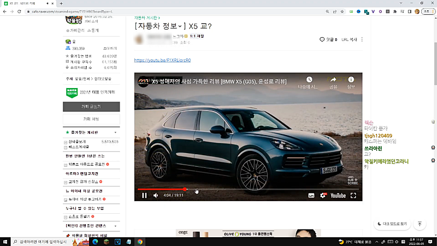Switch to 다크 모드로 보기
Viewport: 437px width, 246px height.
392,224
